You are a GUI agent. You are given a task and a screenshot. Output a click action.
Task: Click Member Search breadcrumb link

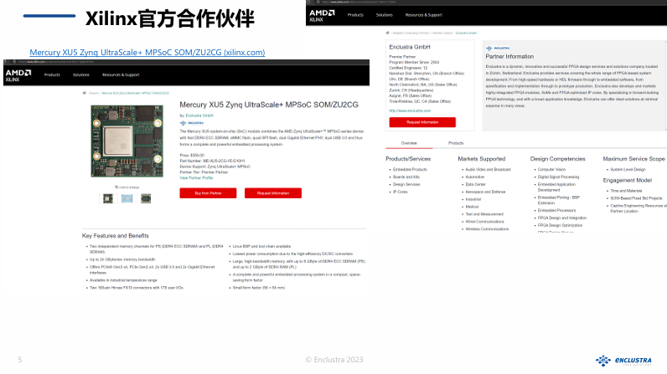[x=442, y=33]
